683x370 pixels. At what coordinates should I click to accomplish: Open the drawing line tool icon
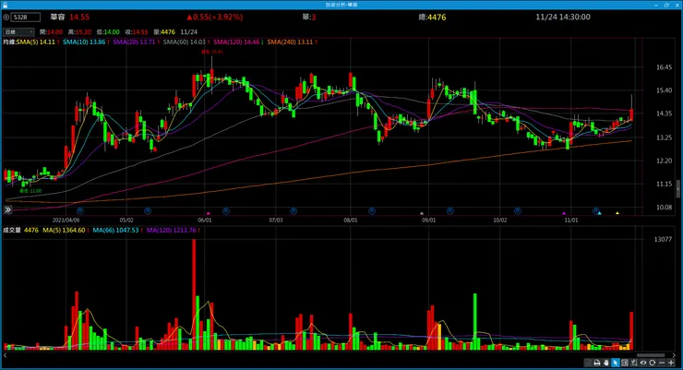[634, 363]
